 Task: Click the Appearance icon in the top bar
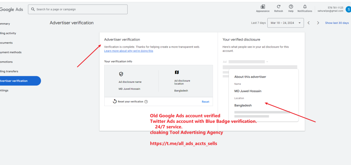pyautogui.click(x=263, y=7)
